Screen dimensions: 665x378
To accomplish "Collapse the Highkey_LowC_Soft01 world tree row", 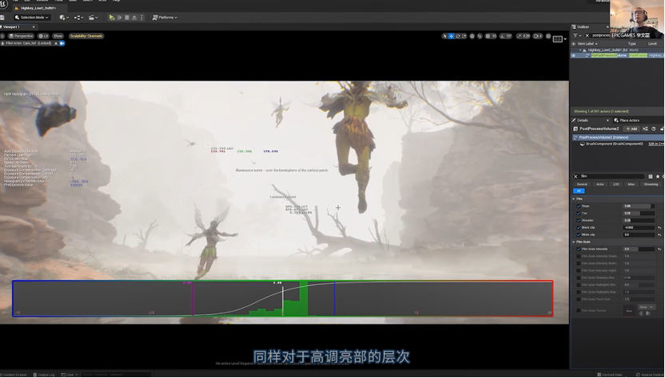I will pos(580,50).
